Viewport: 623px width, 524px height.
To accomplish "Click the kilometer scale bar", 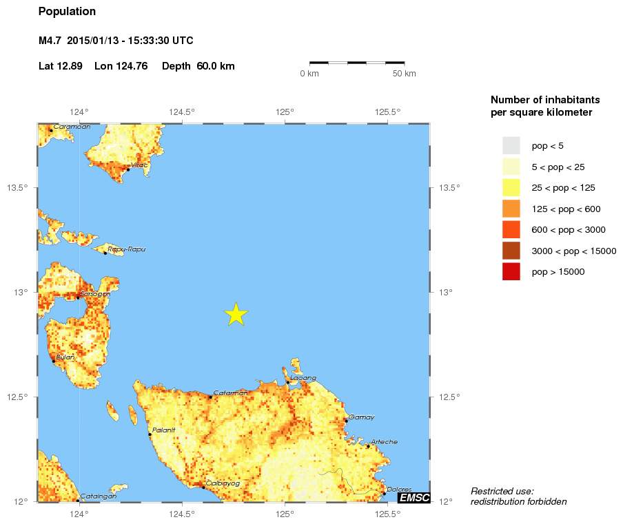I will click(356, 63).
